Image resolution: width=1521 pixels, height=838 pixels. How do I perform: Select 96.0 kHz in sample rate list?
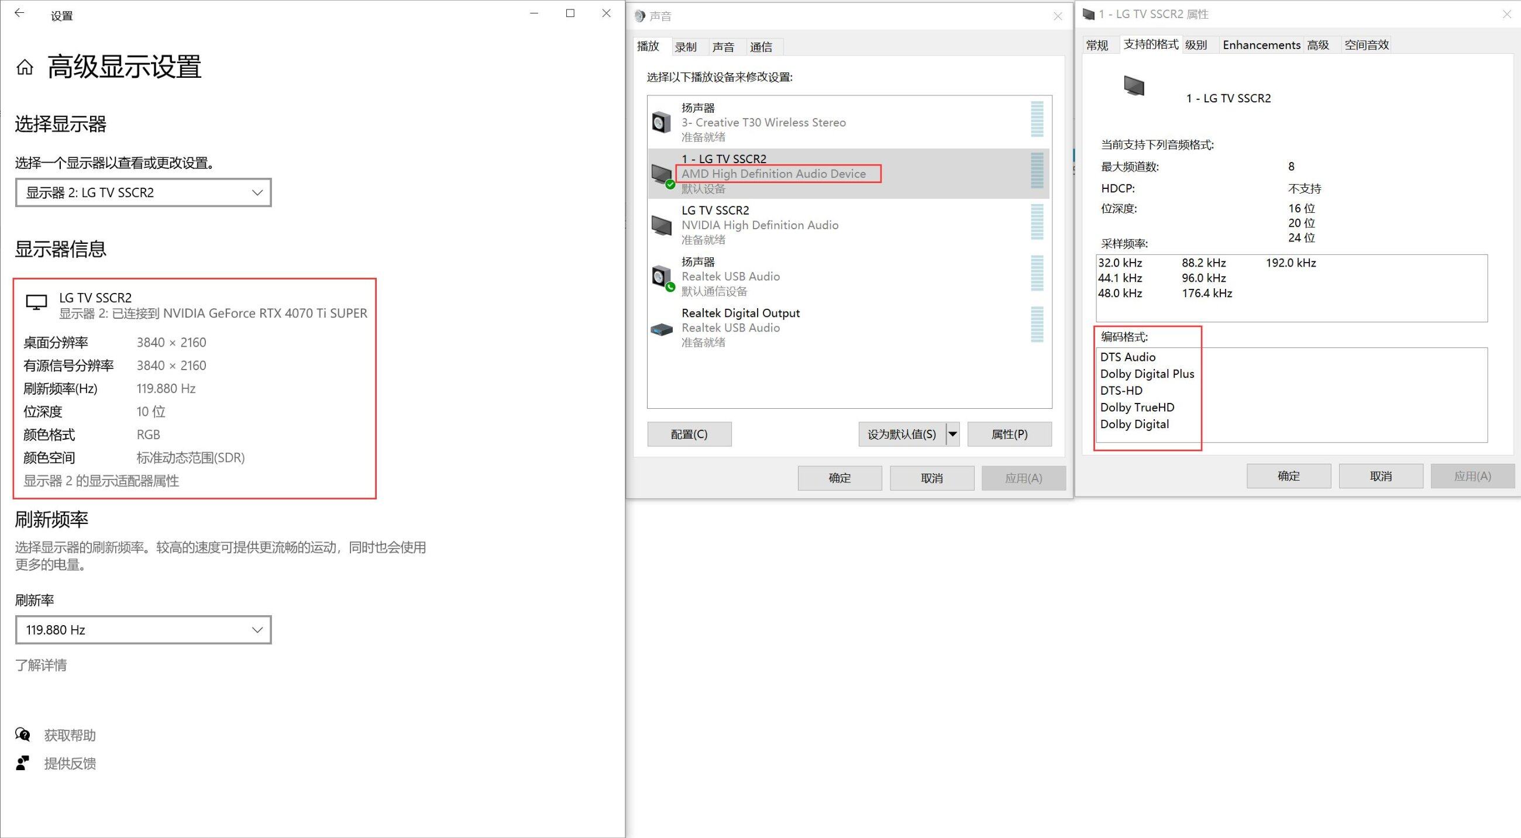[1204, 278]
